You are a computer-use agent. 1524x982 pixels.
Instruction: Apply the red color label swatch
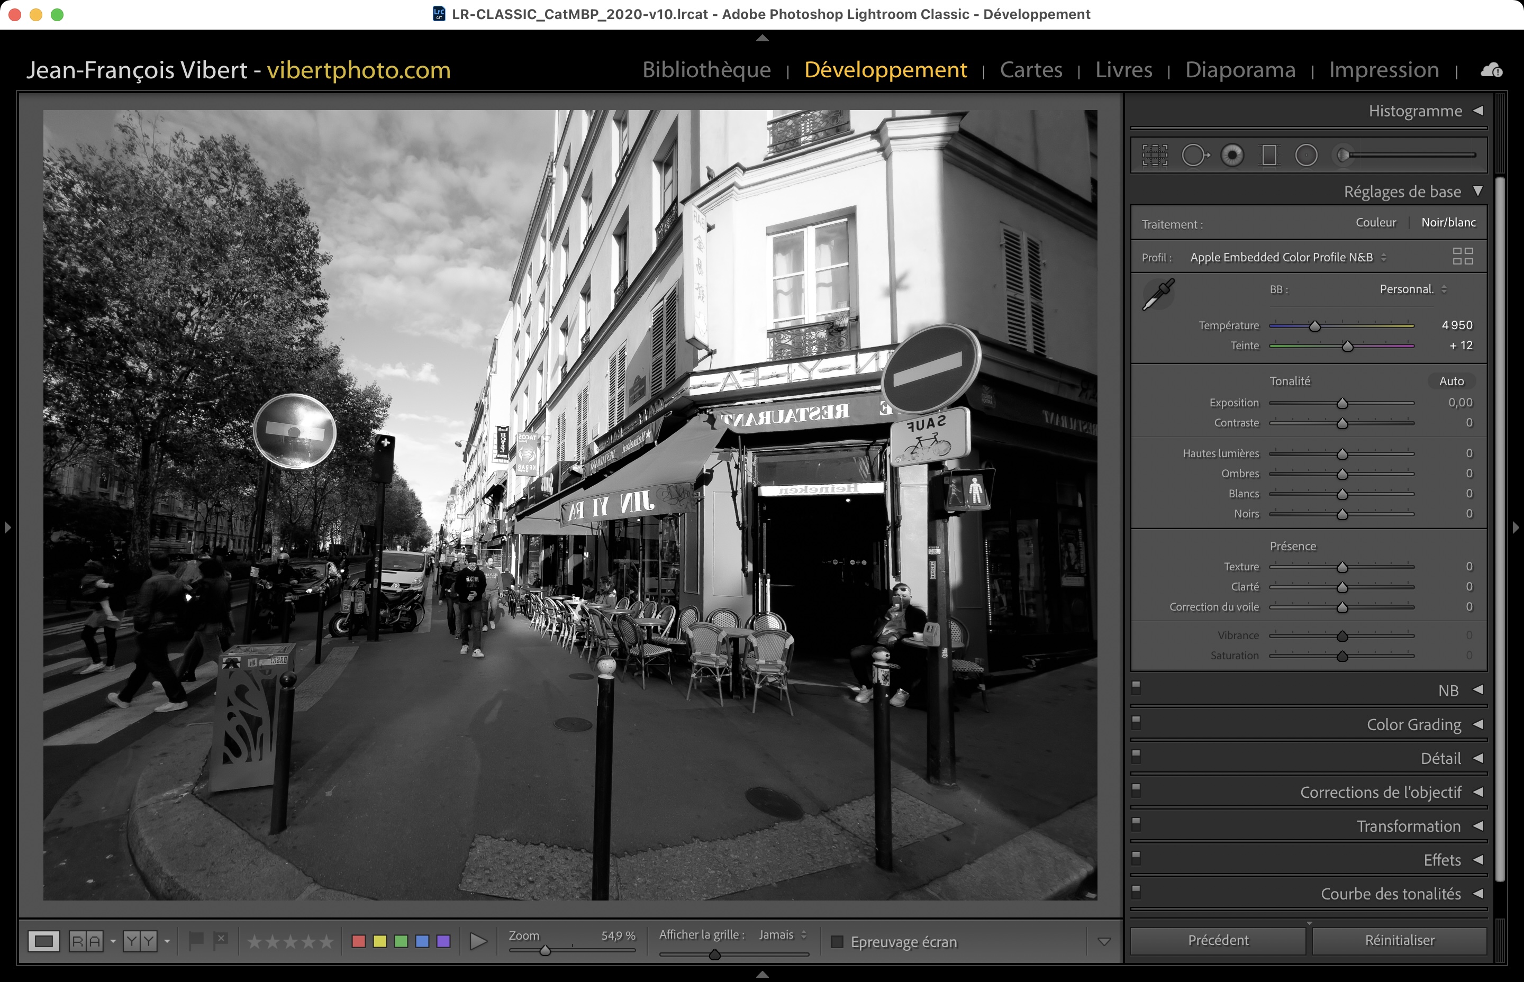tap(358, 941)
